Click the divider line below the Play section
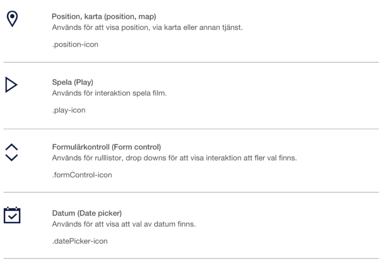Viewport: 384px width, 261px height. point(191,129)
